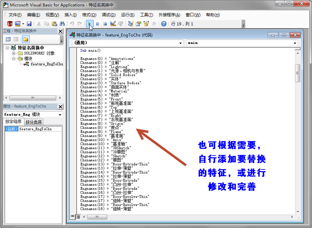The width and height of the screenshot is (312, 228).
Task: Close the 属性 properties panel
Action: tap(60, 107)
